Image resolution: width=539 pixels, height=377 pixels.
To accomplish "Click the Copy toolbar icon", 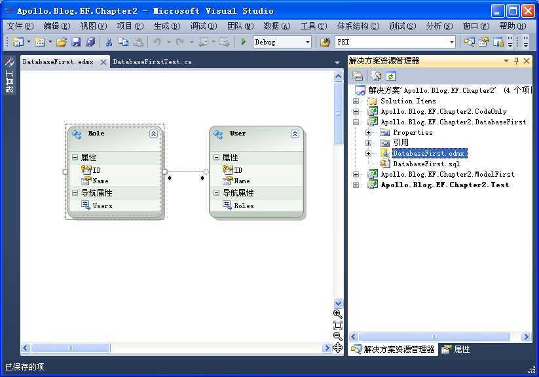I will tap(123, 42).
